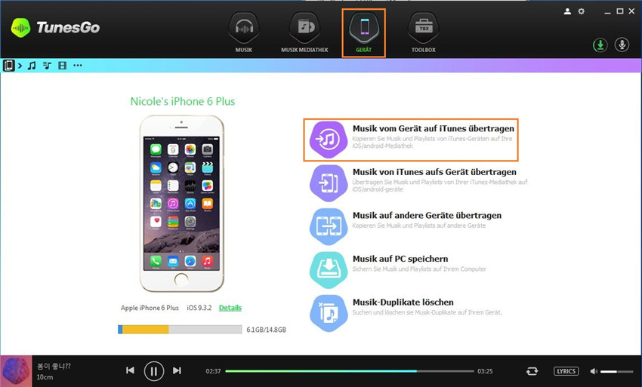Click the 6.1GB/14.8GB storage text
This screenshot has width=642, height=387.
(x=266, y=330)
